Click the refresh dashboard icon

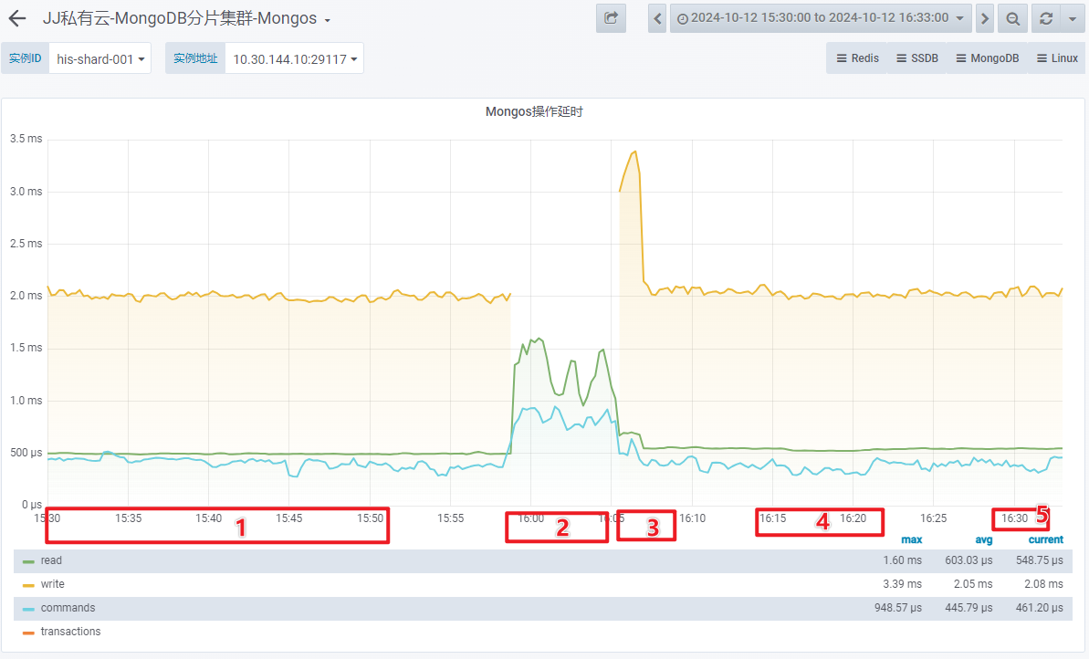click(x=1046, y=18)
